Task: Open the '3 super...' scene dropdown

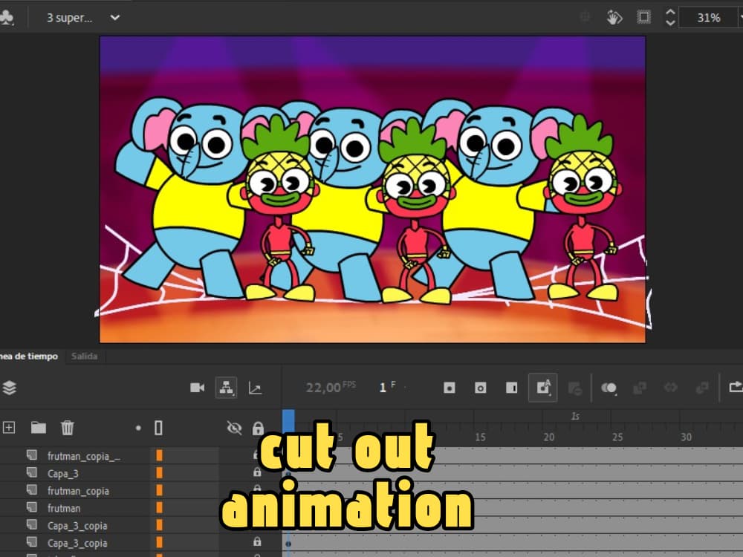Action: click(115, 18)
